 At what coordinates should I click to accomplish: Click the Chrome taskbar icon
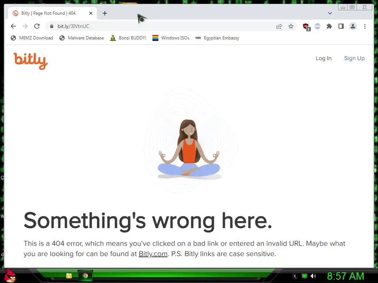(x=85, y=276)
